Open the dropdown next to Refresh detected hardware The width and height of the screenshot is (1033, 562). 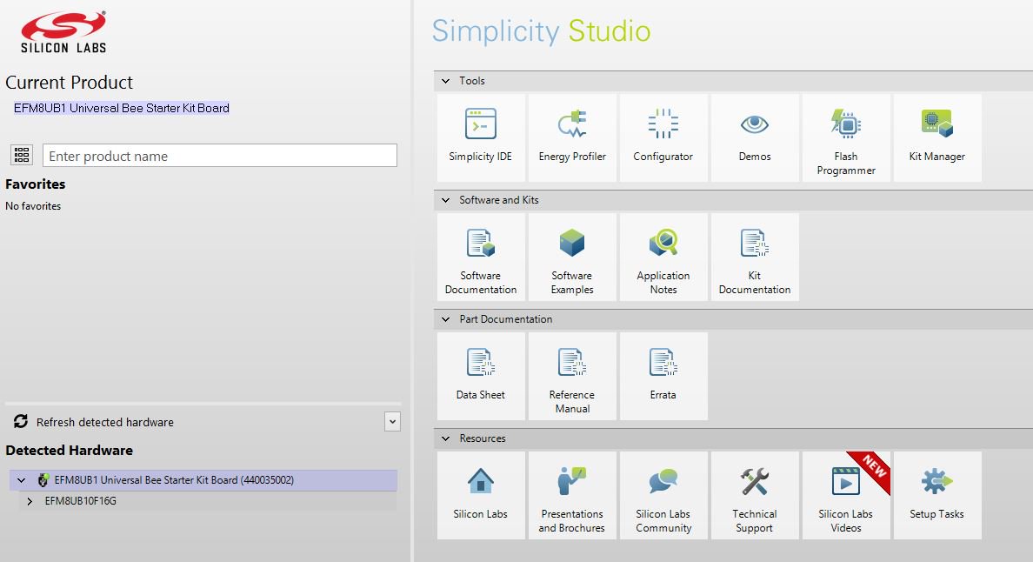[x=392, y=422]
